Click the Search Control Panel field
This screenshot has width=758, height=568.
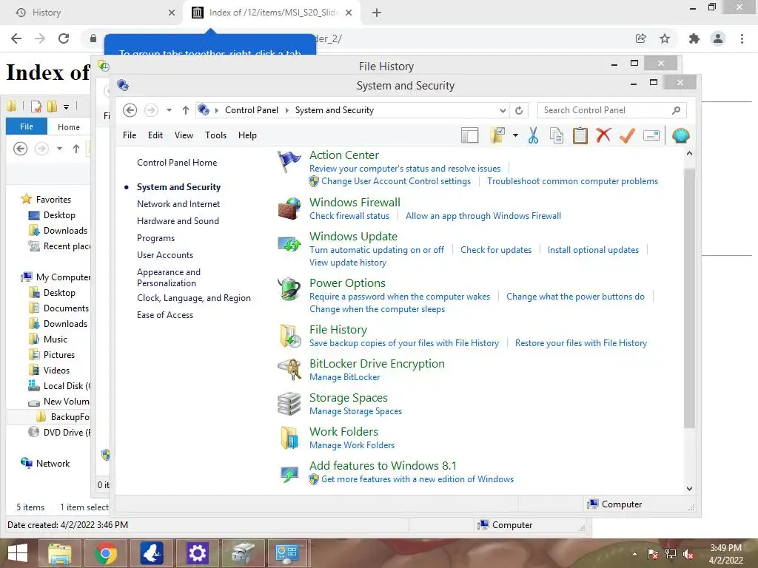603,110
